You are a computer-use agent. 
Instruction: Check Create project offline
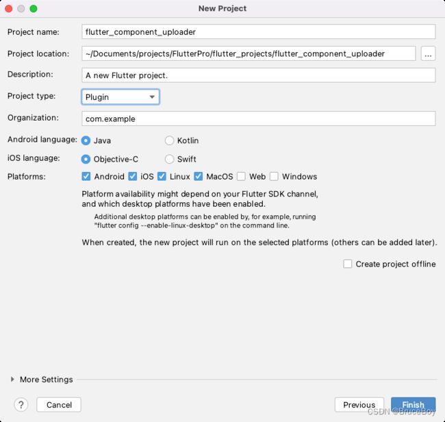click(x=348, y=264)
